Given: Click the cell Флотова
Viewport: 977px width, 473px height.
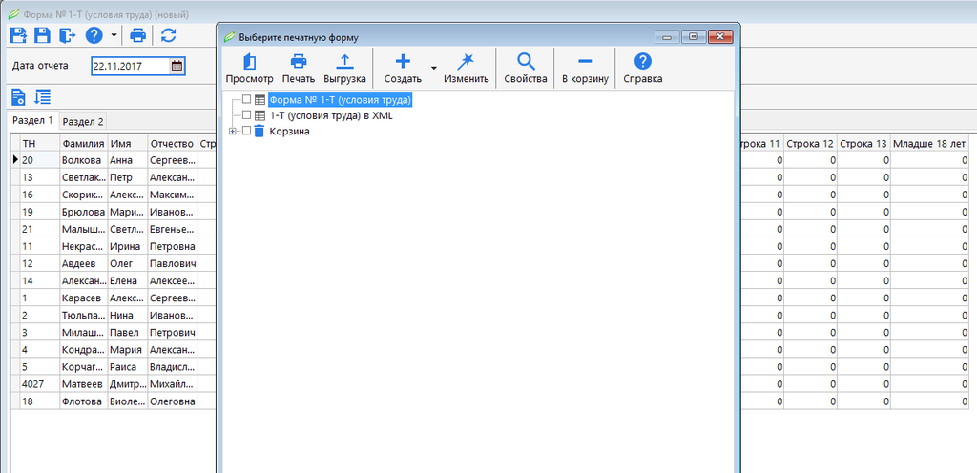Looking at the screenshot, I should tap(84, 401).
